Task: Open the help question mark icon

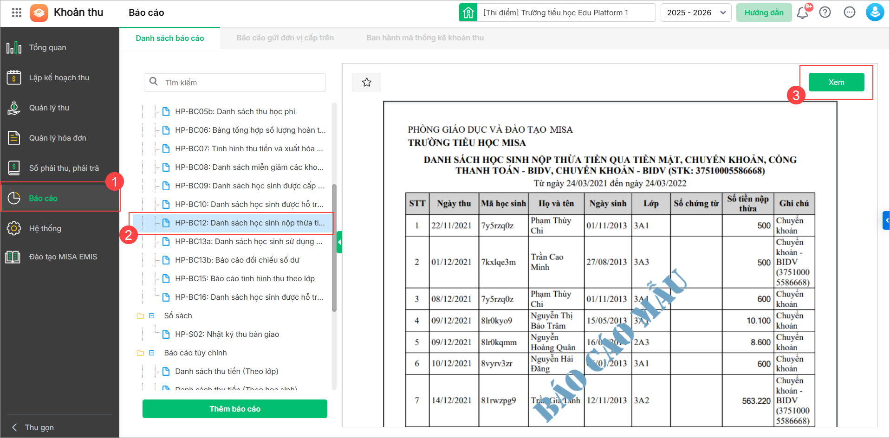Action: pyautogui.click(x=825, y=13)
